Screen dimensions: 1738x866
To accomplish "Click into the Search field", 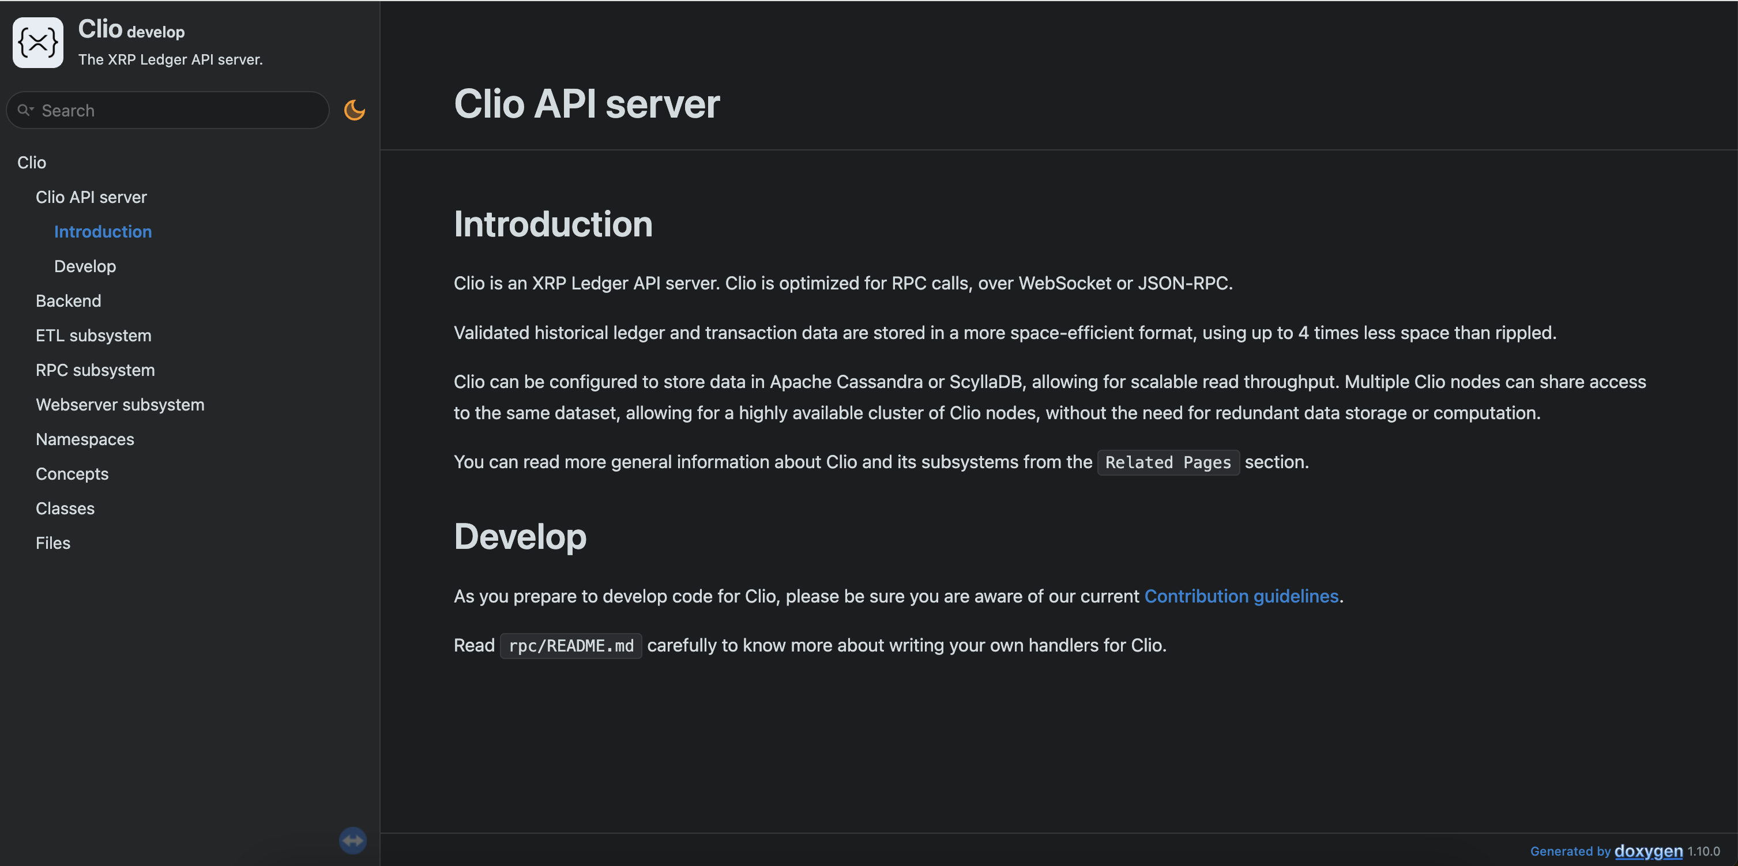I will (175, 111).
